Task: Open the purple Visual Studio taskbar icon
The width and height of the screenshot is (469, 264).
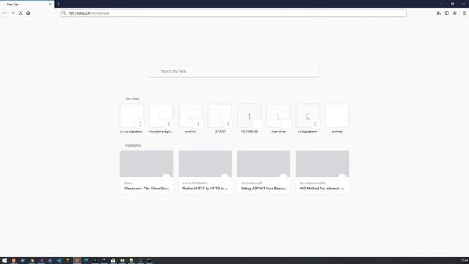Action: click(x=41, y=260)
